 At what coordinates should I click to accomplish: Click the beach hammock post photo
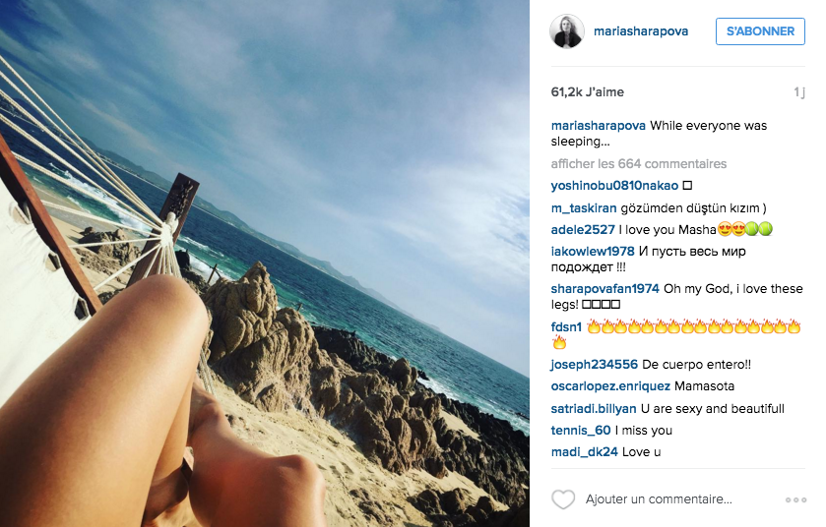coord(265,263)
